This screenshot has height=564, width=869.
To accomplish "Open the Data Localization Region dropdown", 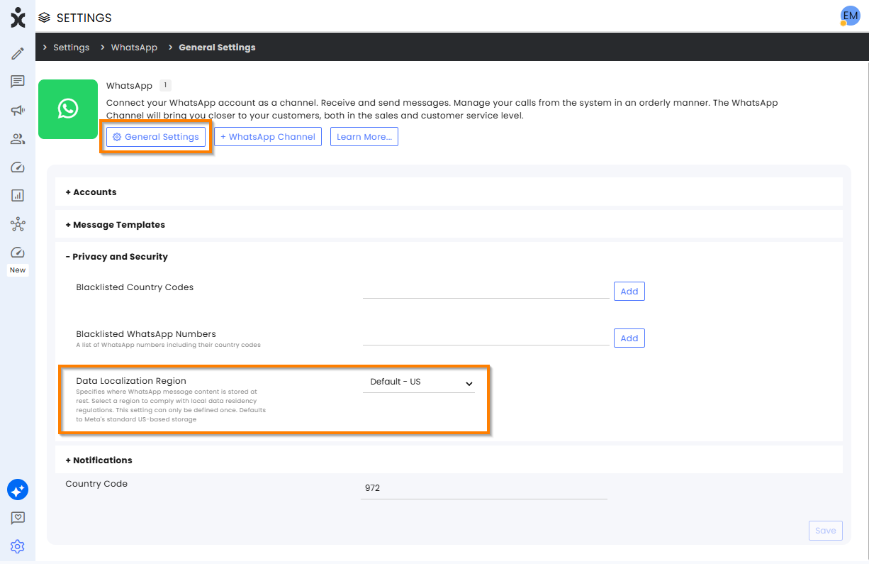I will tap(419, 382).
